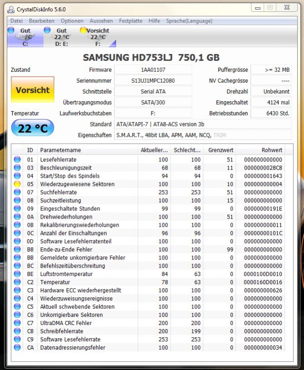The image size is (304, 370).
Task: Click the blue status icon for Lesefehlerrate
Action: pos(17,160)
